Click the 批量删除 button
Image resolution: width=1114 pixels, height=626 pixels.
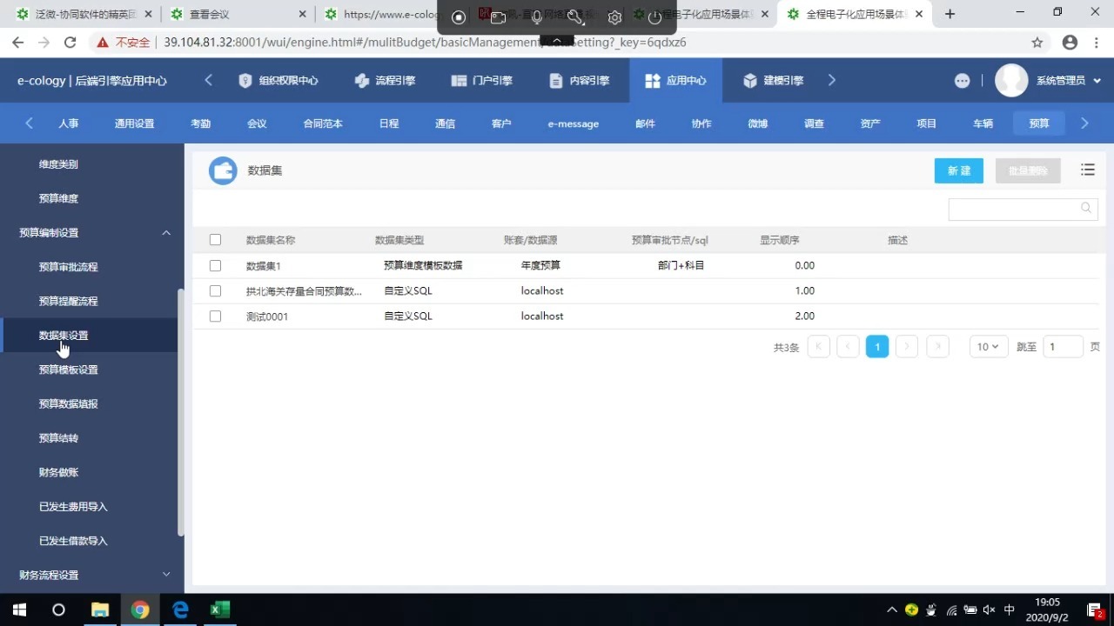coord(1028,170)
